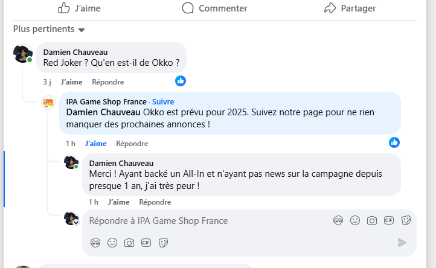Like Damien's 'Merci !' reply
Viewport: 436px width, 268px height.
tap(118, 202)
